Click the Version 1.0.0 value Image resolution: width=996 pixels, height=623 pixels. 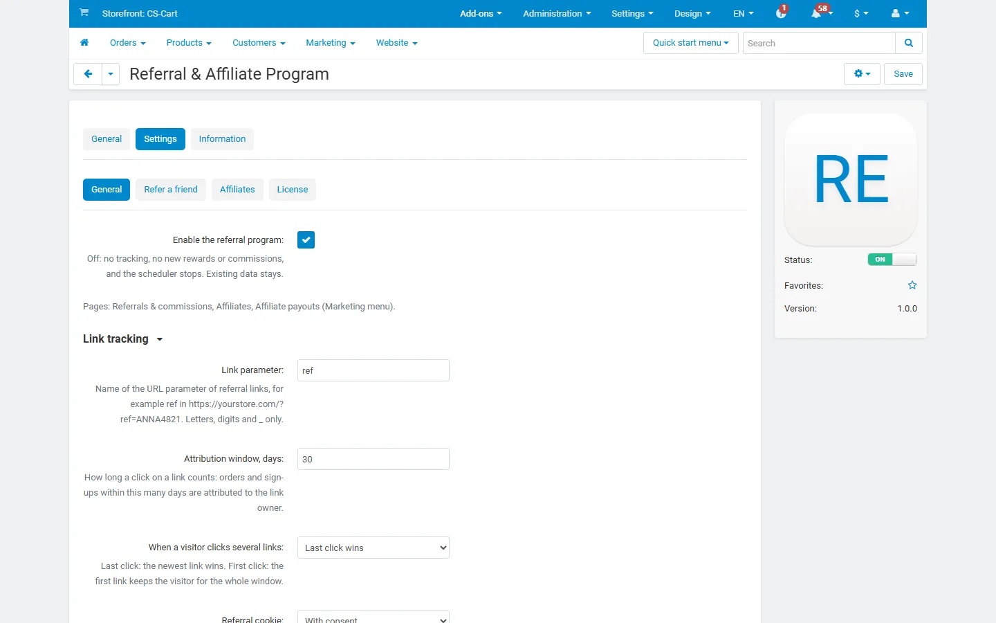tap(907, 309)
